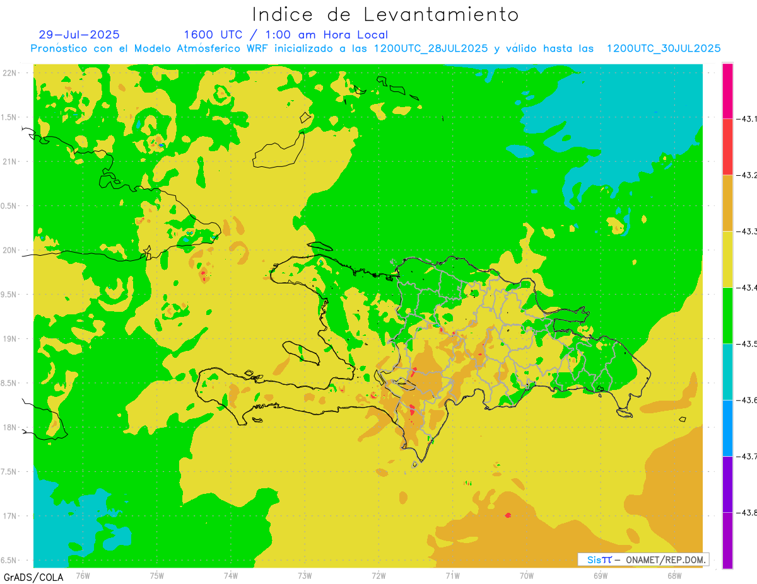Click the yellow legend color segment
The image size is (757, 584).
click(727, 259)
